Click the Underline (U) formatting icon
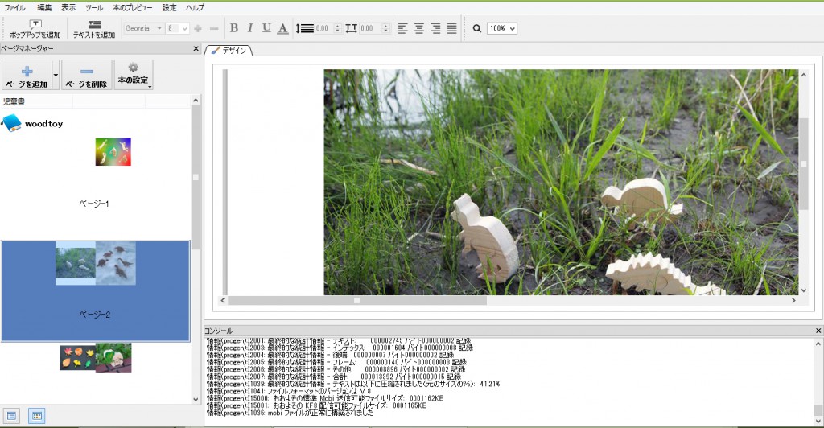This screenshot has height=428, width=824. click(x=266, y=28)
